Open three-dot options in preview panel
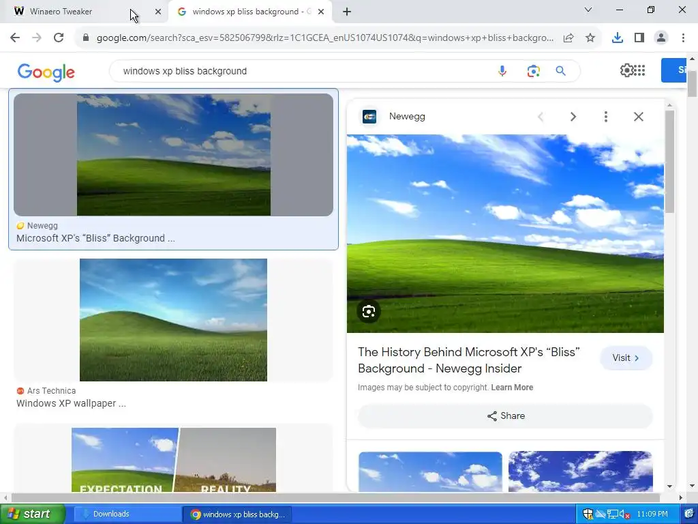This screenshot has height=524, width=698. 606,117
